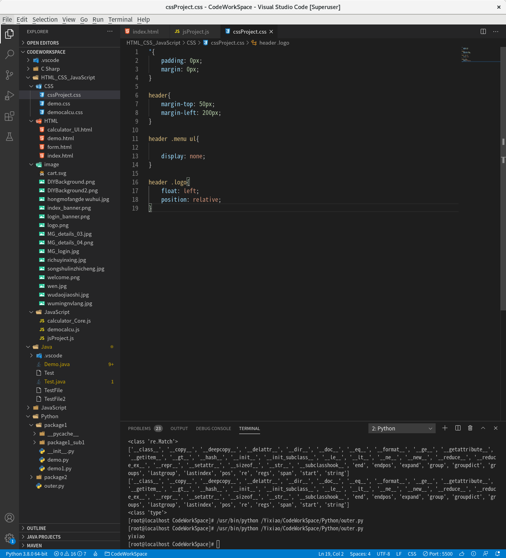Change line ending via LF status item

399,554
